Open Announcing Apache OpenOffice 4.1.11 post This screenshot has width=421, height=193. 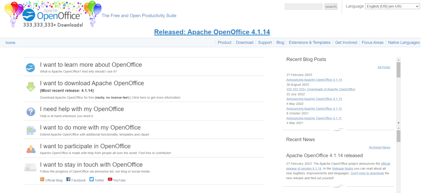[x=314, y=118]
